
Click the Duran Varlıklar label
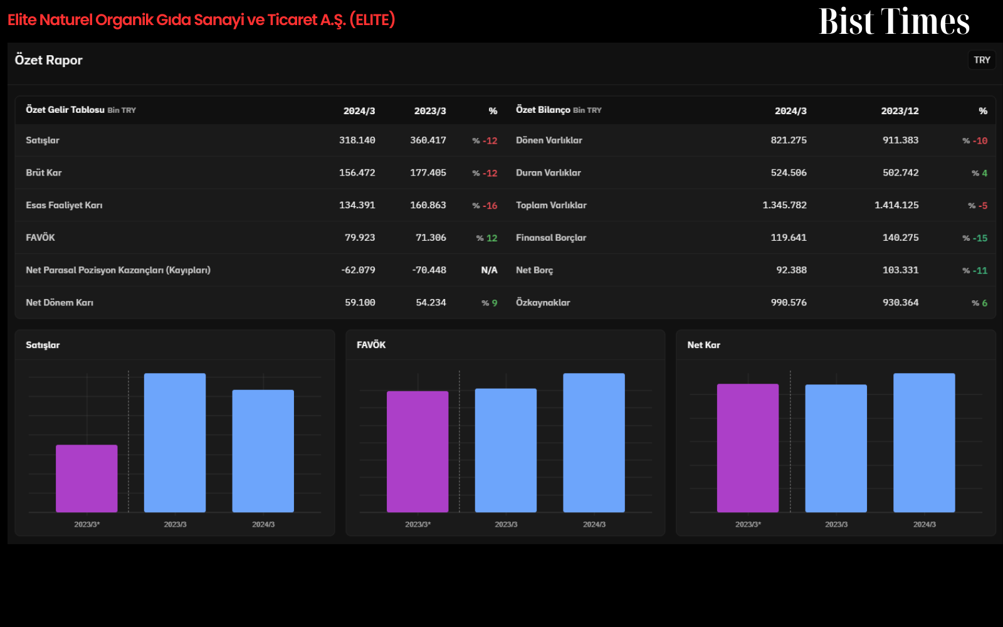click(x=549, y=173)
